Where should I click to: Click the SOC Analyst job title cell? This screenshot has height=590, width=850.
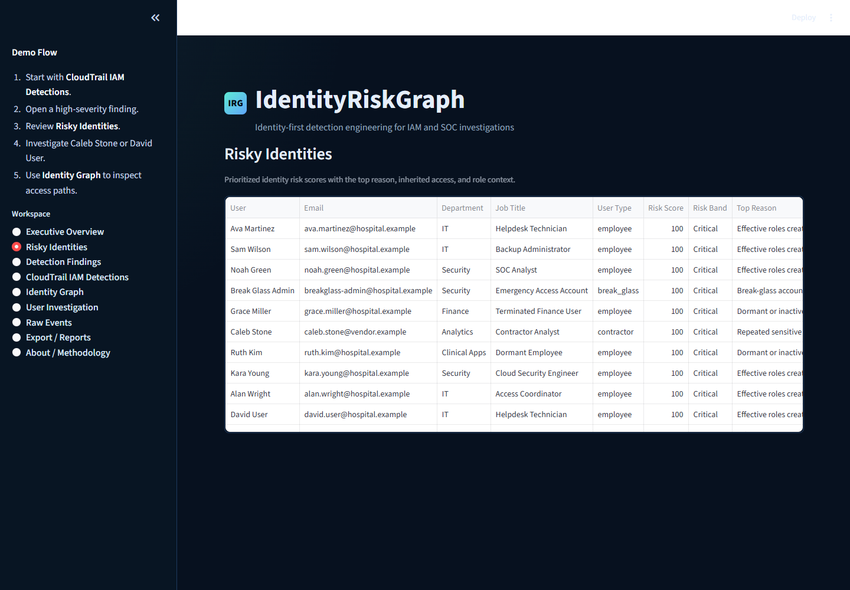542,270
